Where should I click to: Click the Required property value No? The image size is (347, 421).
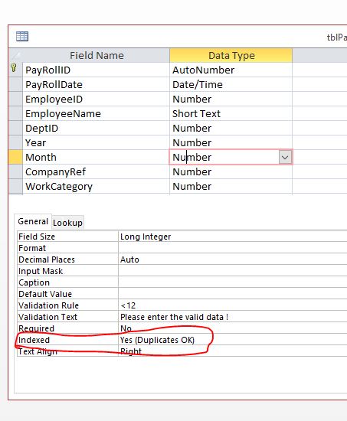(x=233, y=328)
